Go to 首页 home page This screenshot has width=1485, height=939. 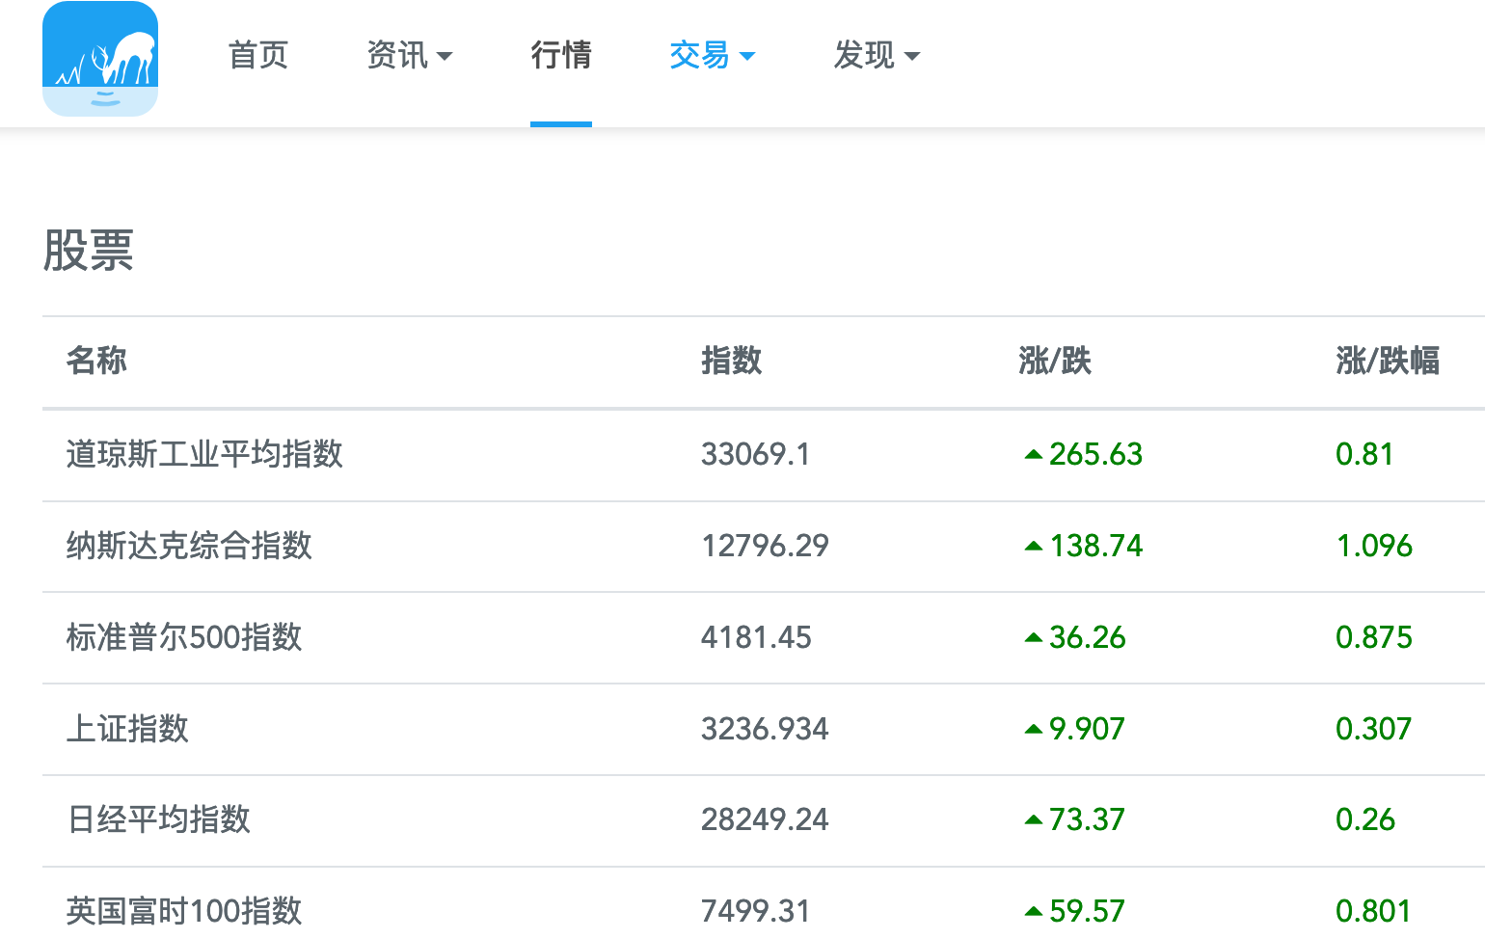coord(258,56)
